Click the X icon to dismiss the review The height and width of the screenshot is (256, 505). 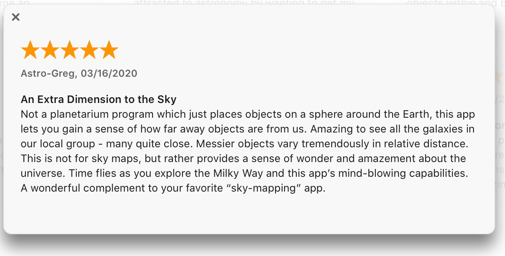16,17
